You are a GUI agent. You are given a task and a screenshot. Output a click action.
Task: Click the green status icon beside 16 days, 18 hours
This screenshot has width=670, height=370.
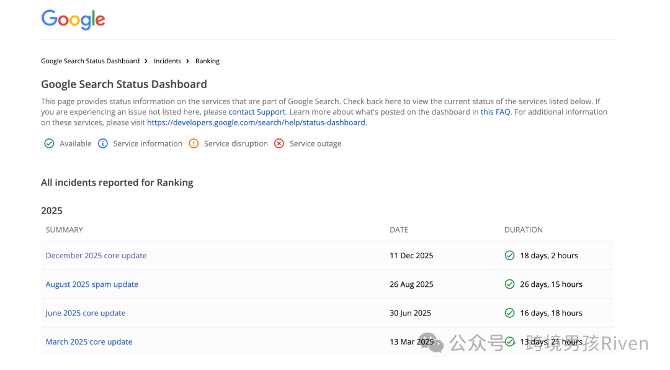click(x=509, y=313)
